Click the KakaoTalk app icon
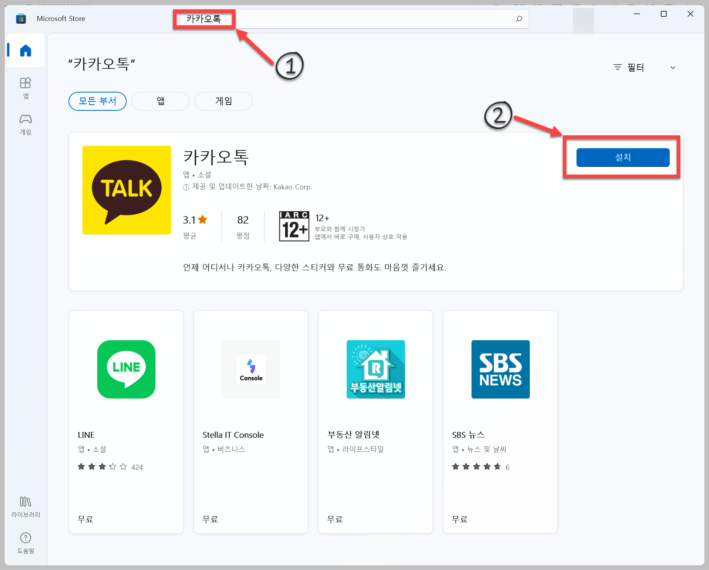Viewport: 709px width, 570px height. [127, 190]
